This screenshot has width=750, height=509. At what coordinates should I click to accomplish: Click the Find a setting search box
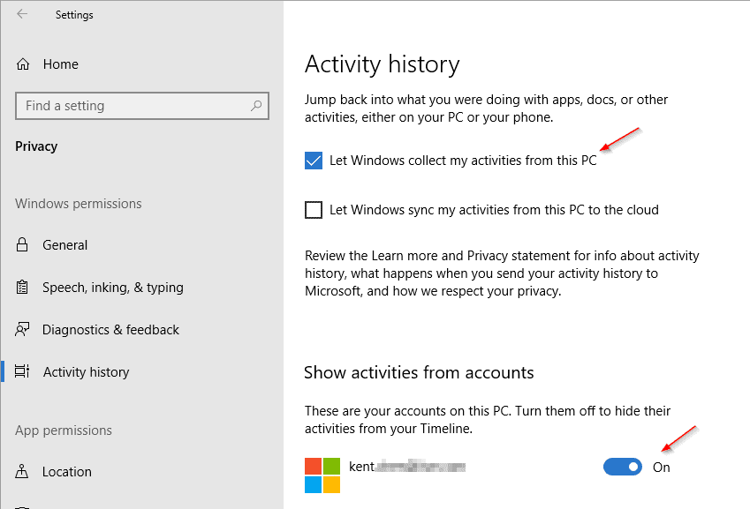tap(133, 106)
